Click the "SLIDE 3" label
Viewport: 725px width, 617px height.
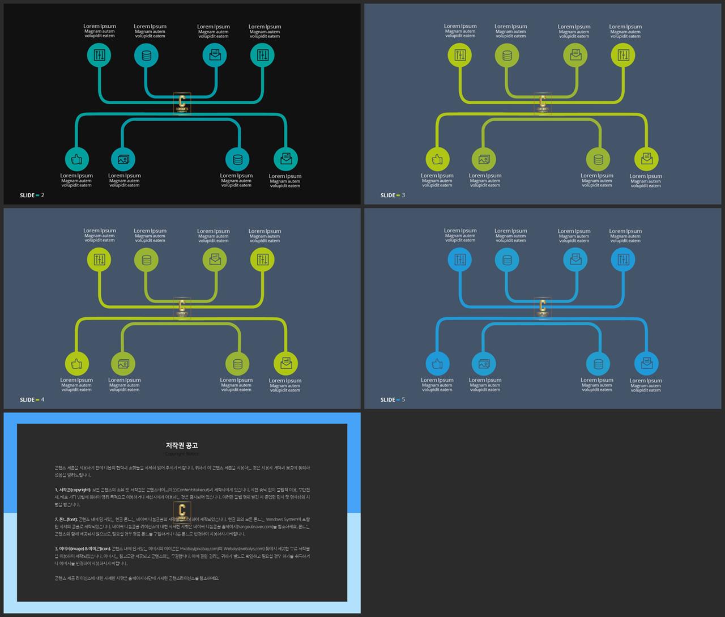pyautogui.click(x=393, y=195)
